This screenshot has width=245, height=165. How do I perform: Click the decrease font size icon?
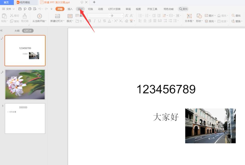[131, 15]
